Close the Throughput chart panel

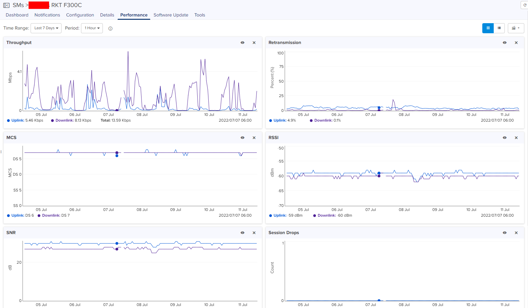254,43
